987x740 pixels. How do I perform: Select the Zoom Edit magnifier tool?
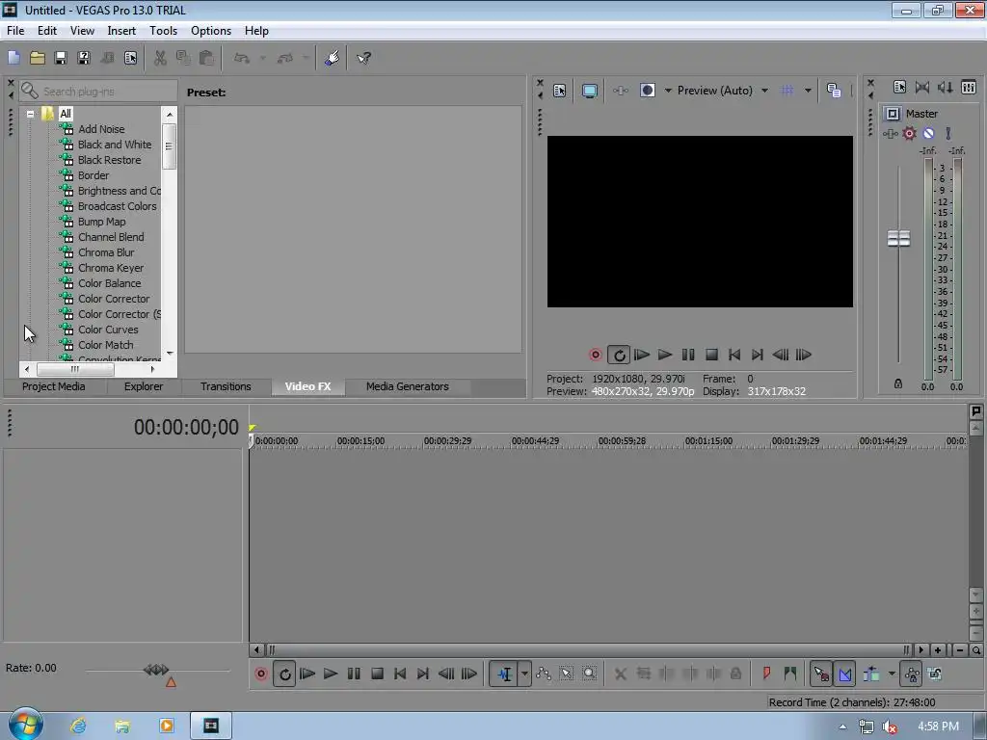click(x=589, y=674)
